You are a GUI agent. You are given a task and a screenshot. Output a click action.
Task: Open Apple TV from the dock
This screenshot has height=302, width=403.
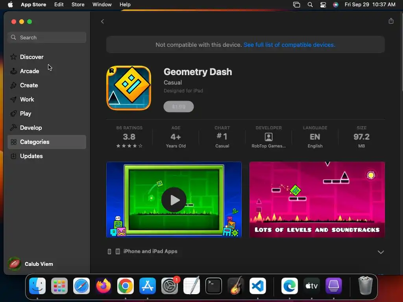tap(312, 286)
